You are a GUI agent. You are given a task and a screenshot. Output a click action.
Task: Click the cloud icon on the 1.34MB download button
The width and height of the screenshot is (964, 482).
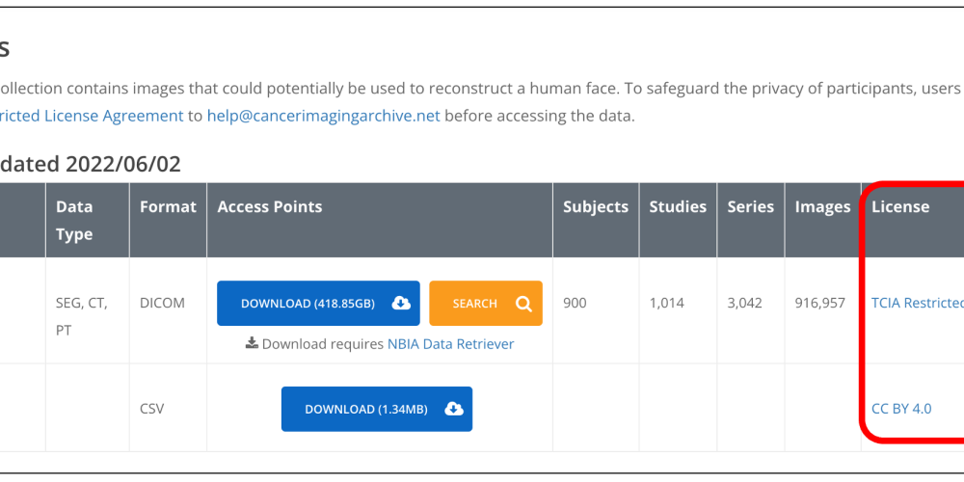(x=454, y=409)
